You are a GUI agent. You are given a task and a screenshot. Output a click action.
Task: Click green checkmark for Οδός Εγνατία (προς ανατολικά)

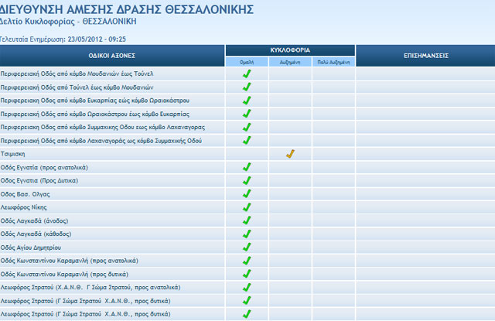[247, 167]
